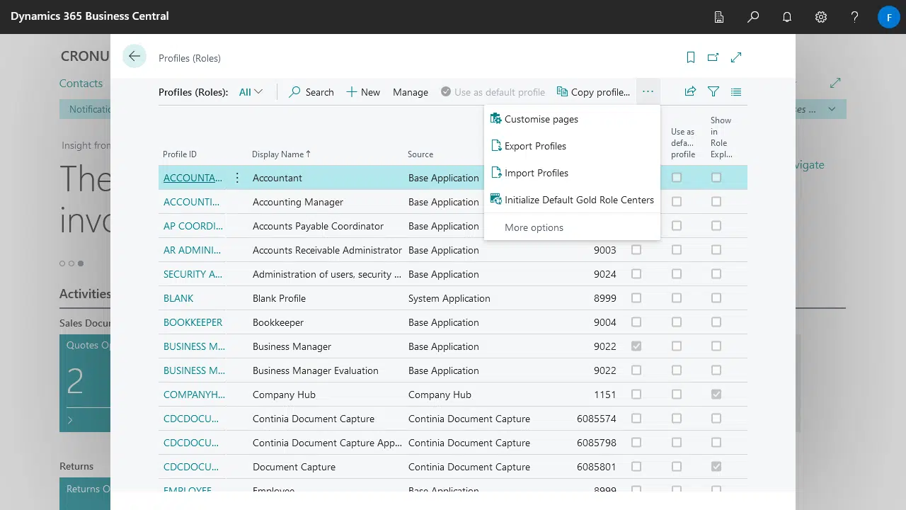Click the list view layout icon
Viewport: 906px width, 510px height.
tap(736, 91)
